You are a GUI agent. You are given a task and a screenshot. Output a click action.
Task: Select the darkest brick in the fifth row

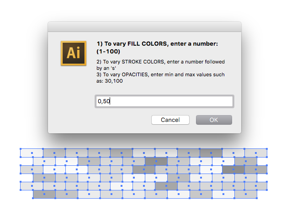pyautogui.click(x=166, y=186)
